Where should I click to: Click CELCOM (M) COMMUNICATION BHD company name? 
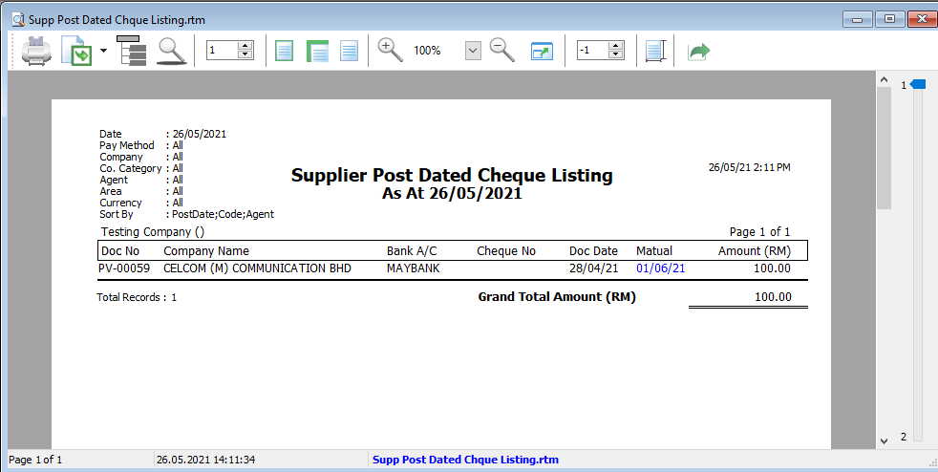pos(257,268)
